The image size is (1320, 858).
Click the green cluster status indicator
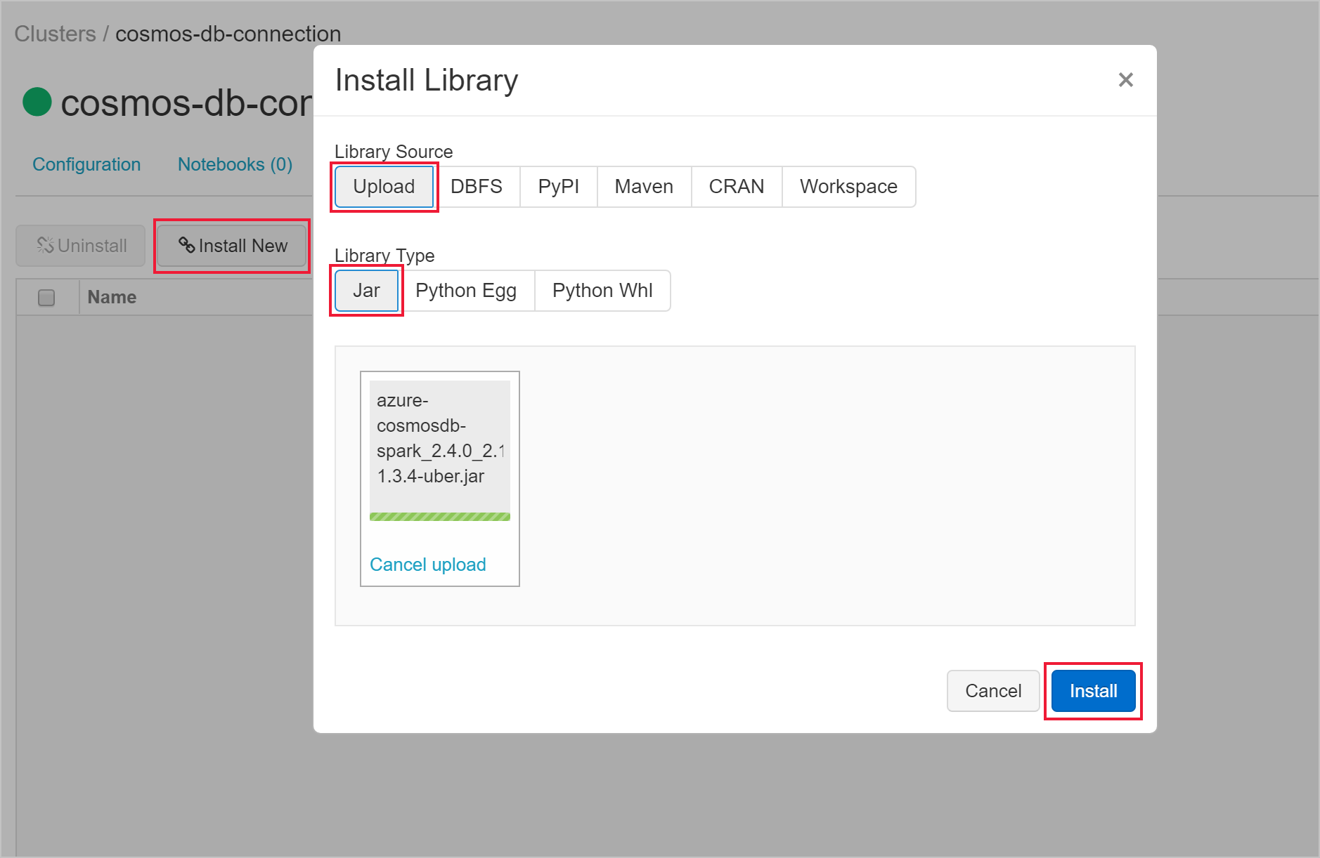tap(37, 102)
